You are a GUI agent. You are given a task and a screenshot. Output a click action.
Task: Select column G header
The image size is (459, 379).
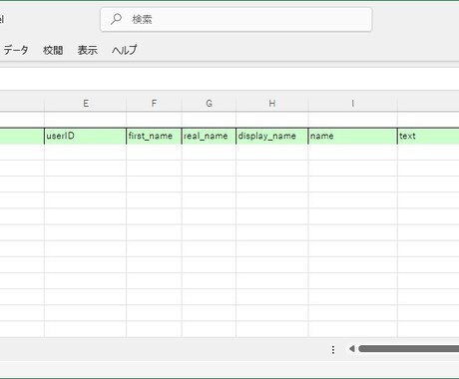[209, 104]
